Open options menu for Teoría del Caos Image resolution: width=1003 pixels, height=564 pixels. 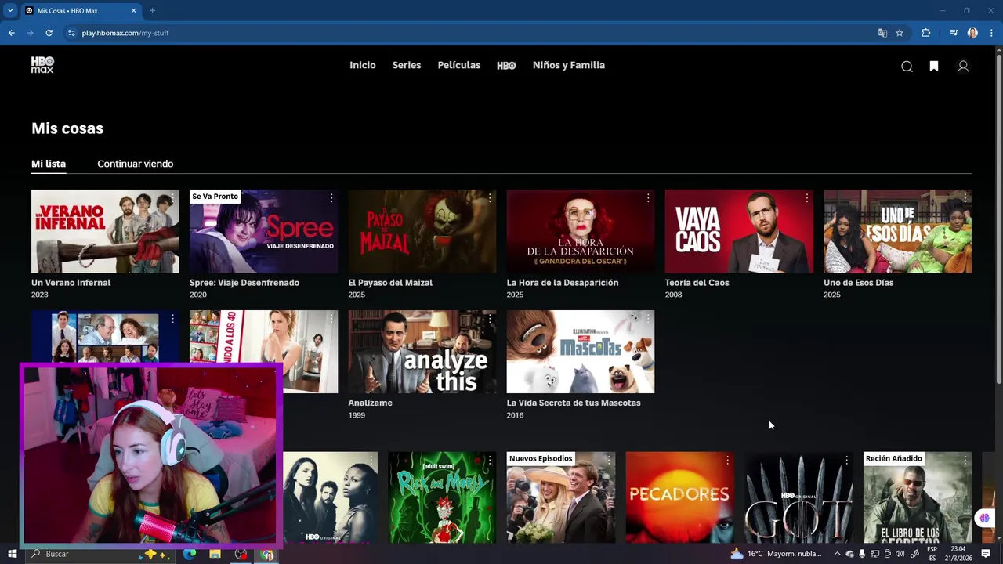coord(806,198)
